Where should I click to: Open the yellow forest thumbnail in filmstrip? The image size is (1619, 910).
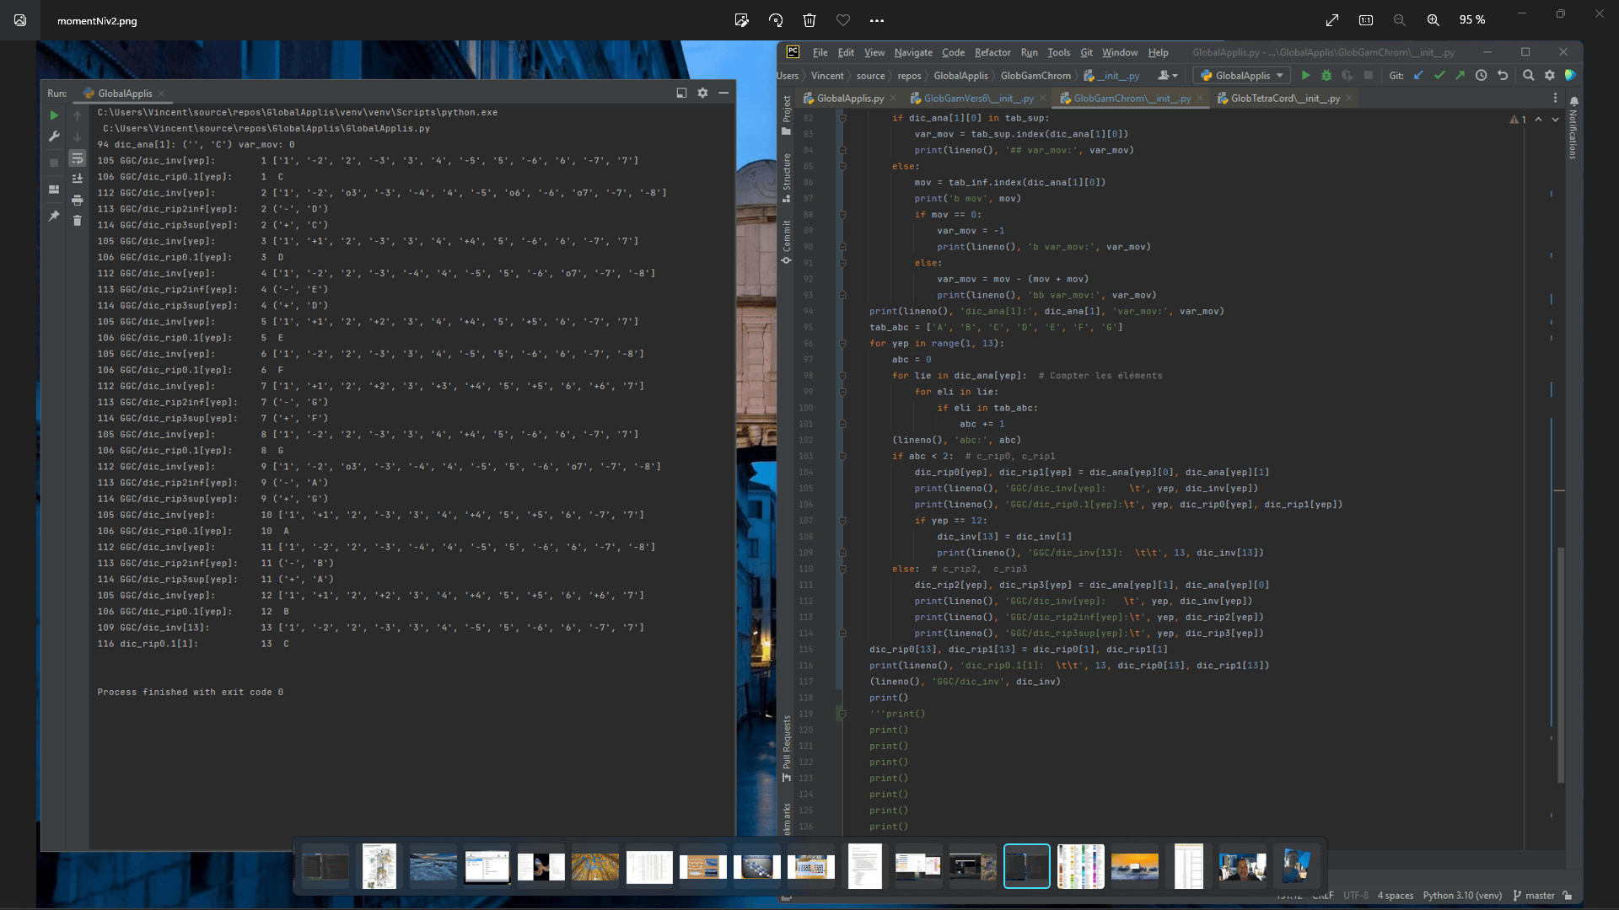[594, 866]
